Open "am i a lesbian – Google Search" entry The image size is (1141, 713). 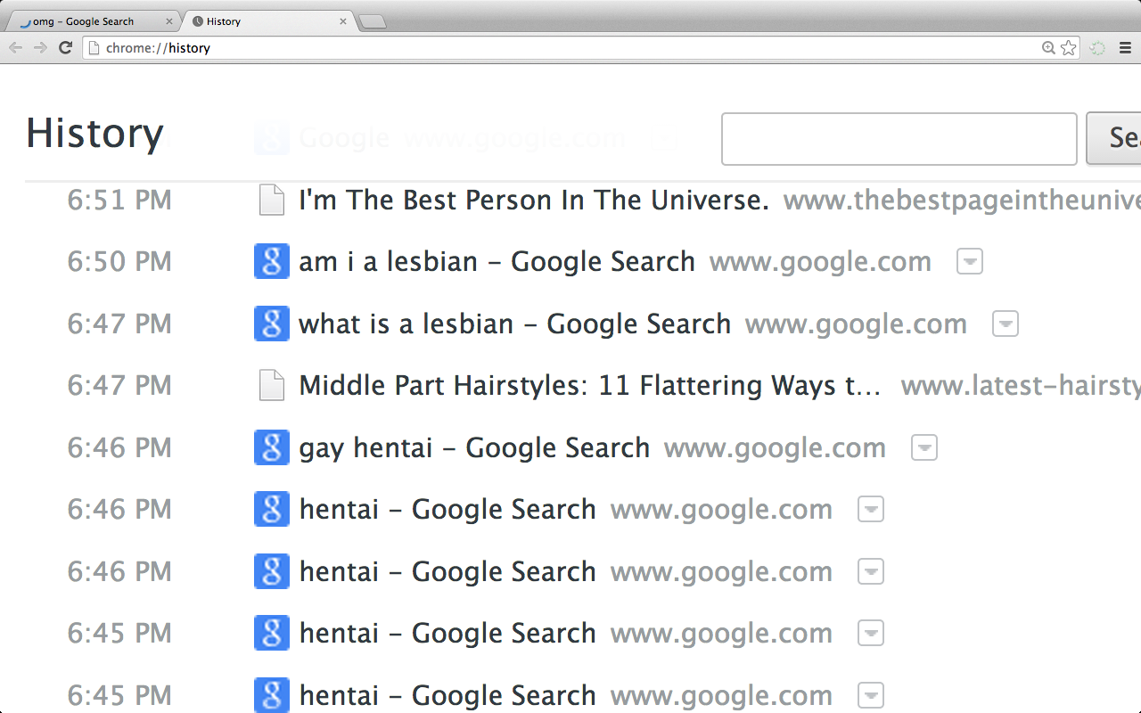[497, 261]
